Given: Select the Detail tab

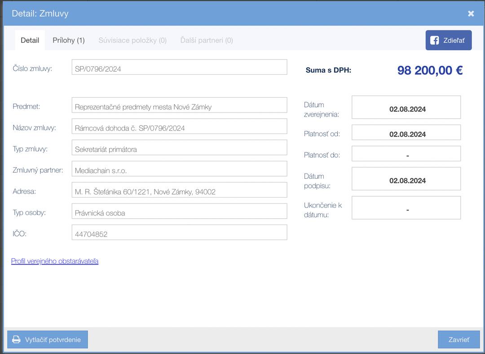Looking at the screenshot, I should click(30, 40).
